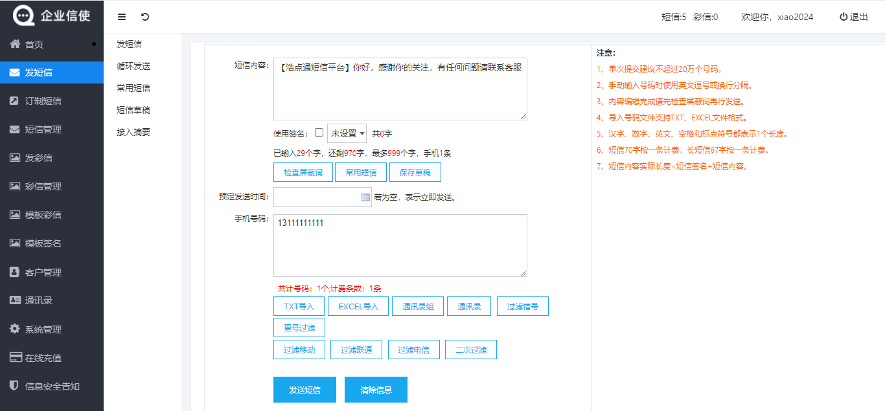The height and width of the screenshot is (411, 885).
Task: Enable the 使用签名 checkbox
Action: point(319,133)
